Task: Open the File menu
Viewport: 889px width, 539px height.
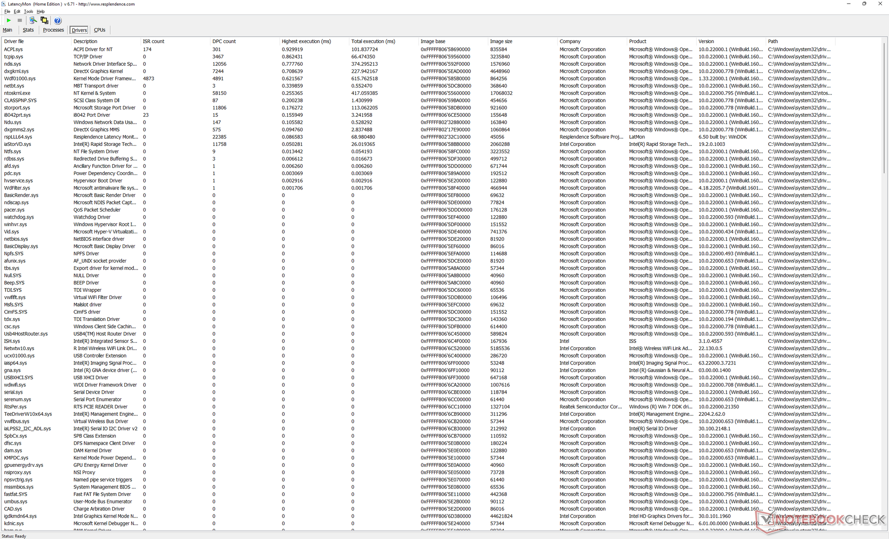Action: tap(7, 12)
